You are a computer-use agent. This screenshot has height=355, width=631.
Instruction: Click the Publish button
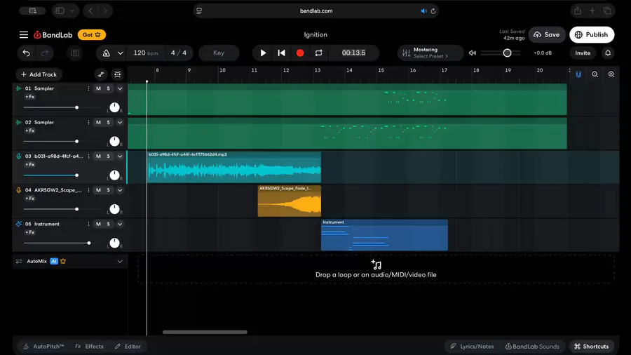point(592,34)
